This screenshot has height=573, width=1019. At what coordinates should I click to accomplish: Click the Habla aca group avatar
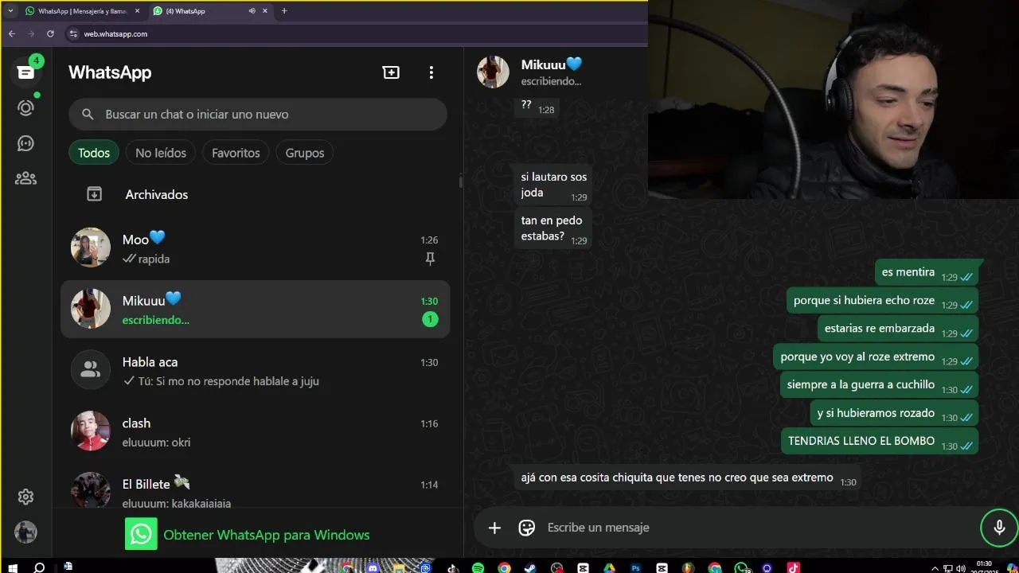[91, 370]
